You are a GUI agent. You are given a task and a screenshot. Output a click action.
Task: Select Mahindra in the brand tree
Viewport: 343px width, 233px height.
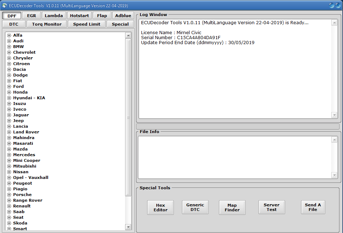pos(23,138)
